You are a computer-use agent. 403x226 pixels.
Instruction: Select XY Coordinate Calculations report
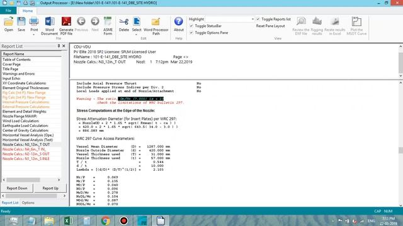point(25,83)
